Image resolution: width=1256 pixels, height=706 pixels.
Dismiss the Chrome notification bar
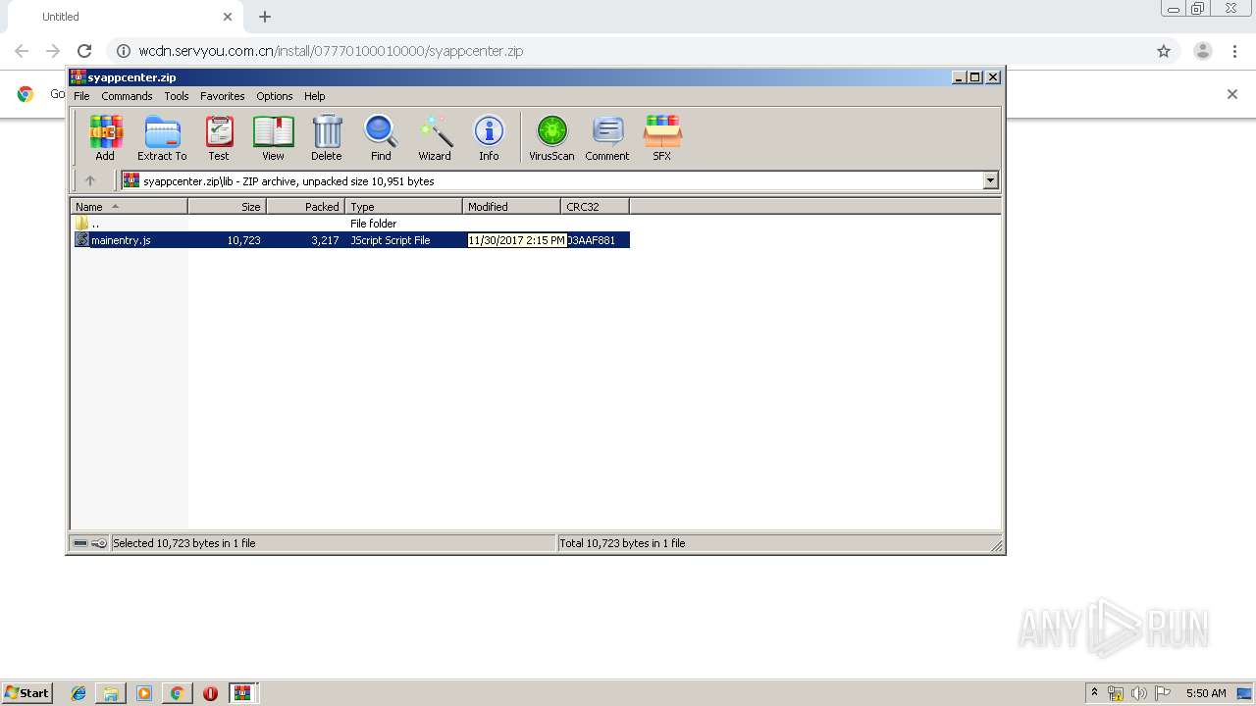pos(1232,94)
